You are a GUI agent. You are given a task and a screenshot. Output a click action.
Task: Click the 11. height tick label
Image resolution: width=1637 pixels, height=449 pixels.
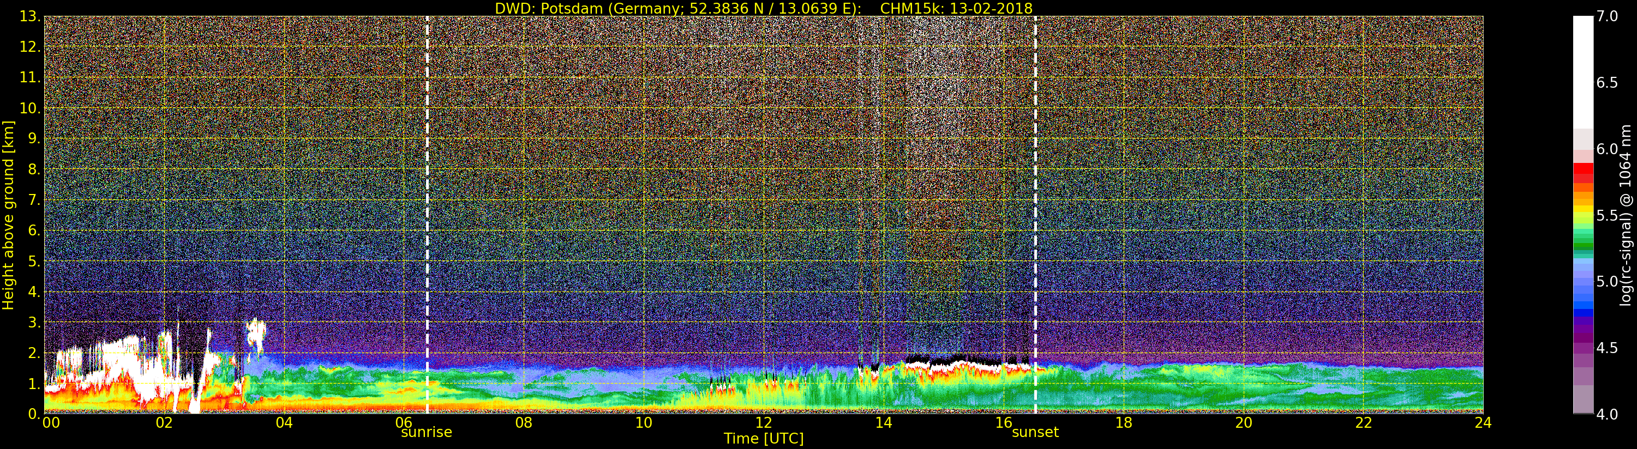click(x=30, y=77)
